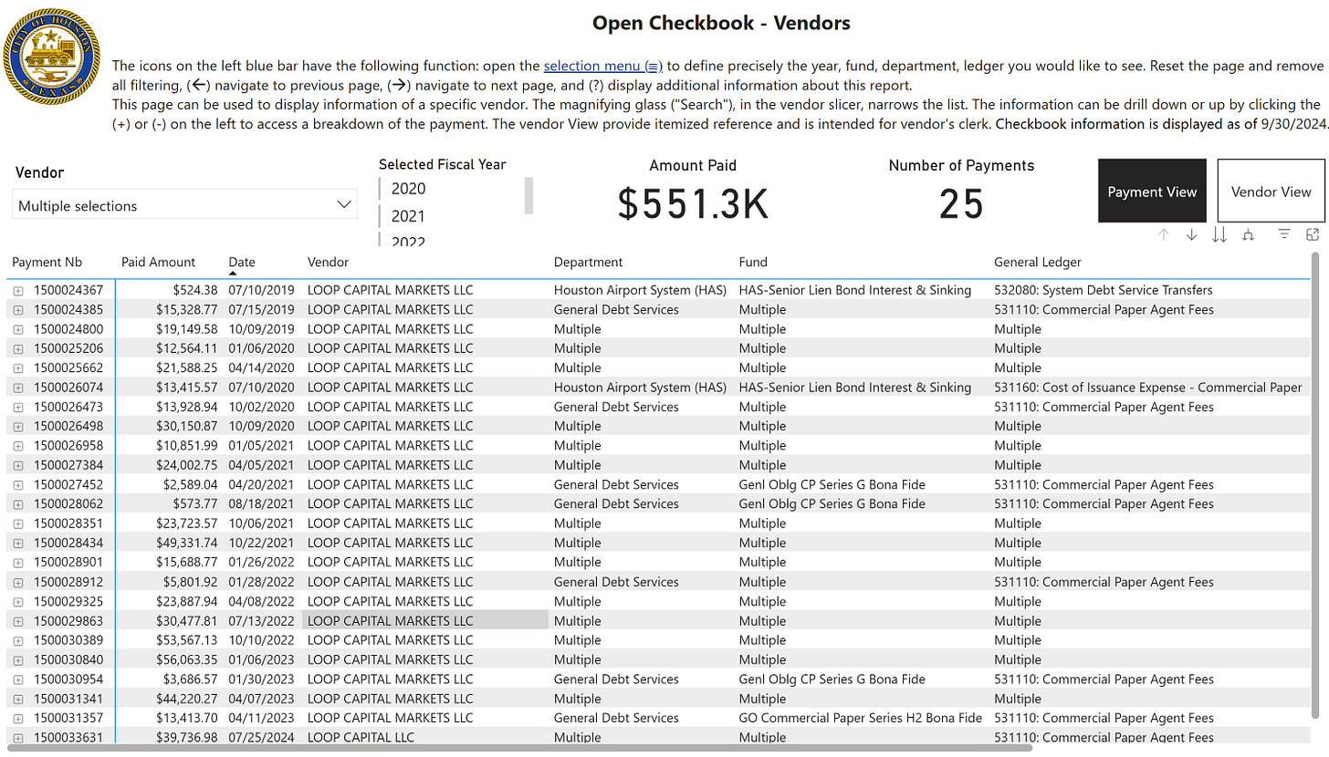The height and width of the screenshot is (757, 1329).
Task: Click payment number 1500031341
Action: point(68,699)
